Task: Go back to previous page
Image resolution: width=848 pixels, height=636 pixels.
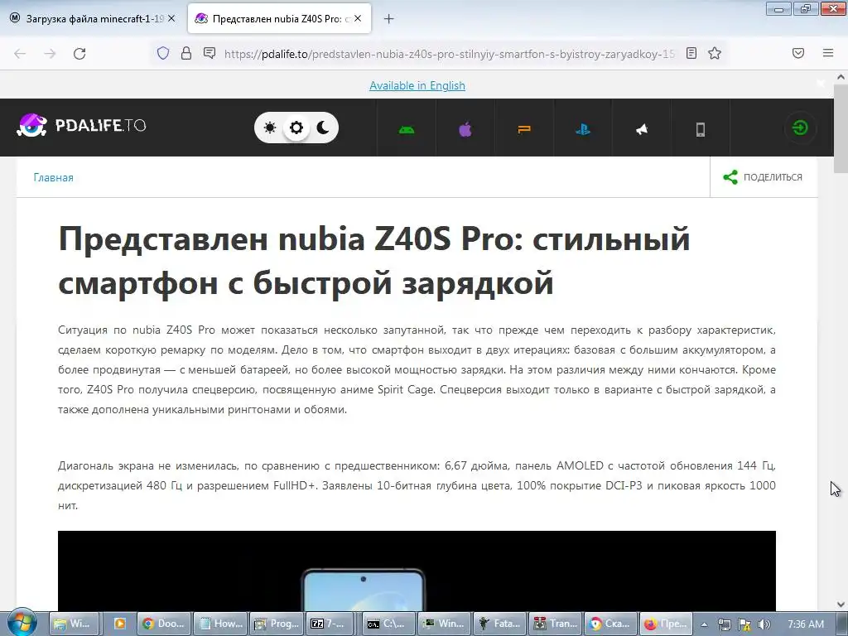Action: [20, 54]
